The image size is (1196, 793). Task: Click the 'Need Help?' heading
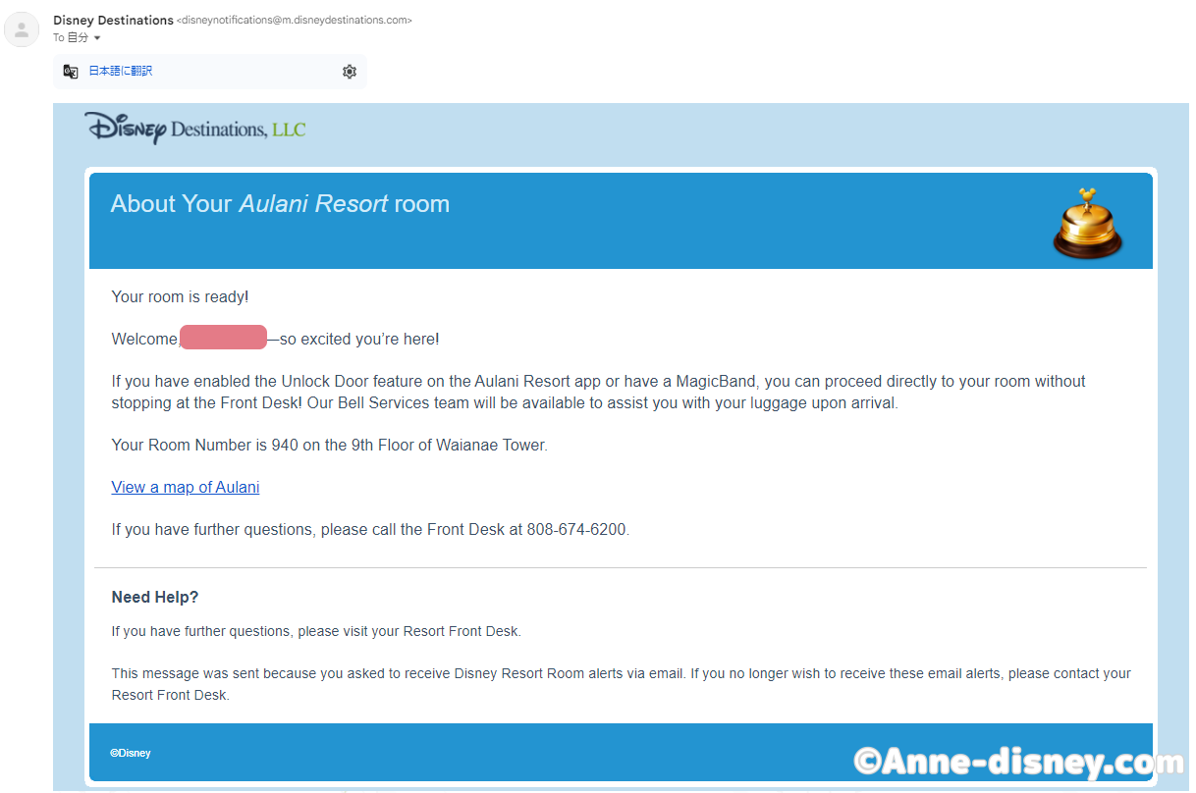pos(155,598)
